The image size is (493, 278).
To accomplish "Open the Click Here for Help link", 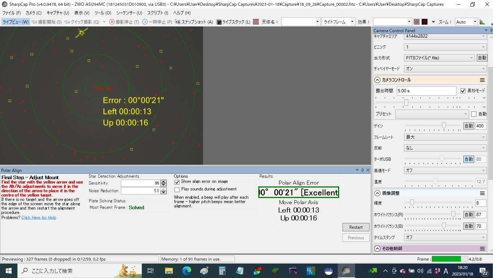I will point(39,218).
